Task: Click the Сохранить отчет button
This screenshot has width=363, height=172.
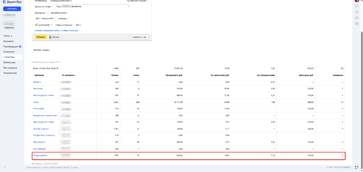Action: pos(139,37)
